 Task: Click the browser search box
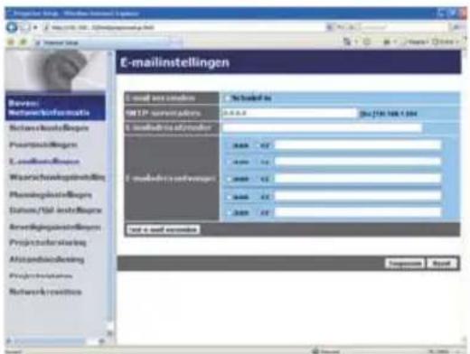[404, 28]
